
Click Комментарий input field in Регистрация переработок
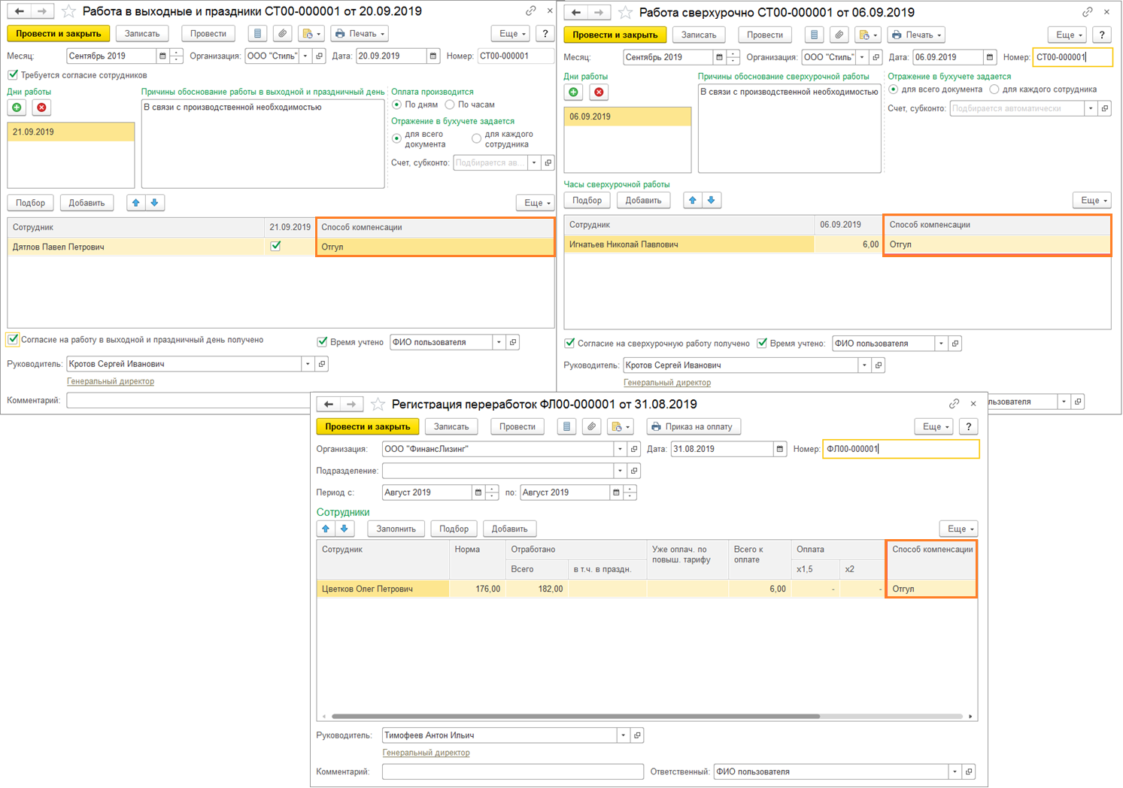click(x=512, y=771)
